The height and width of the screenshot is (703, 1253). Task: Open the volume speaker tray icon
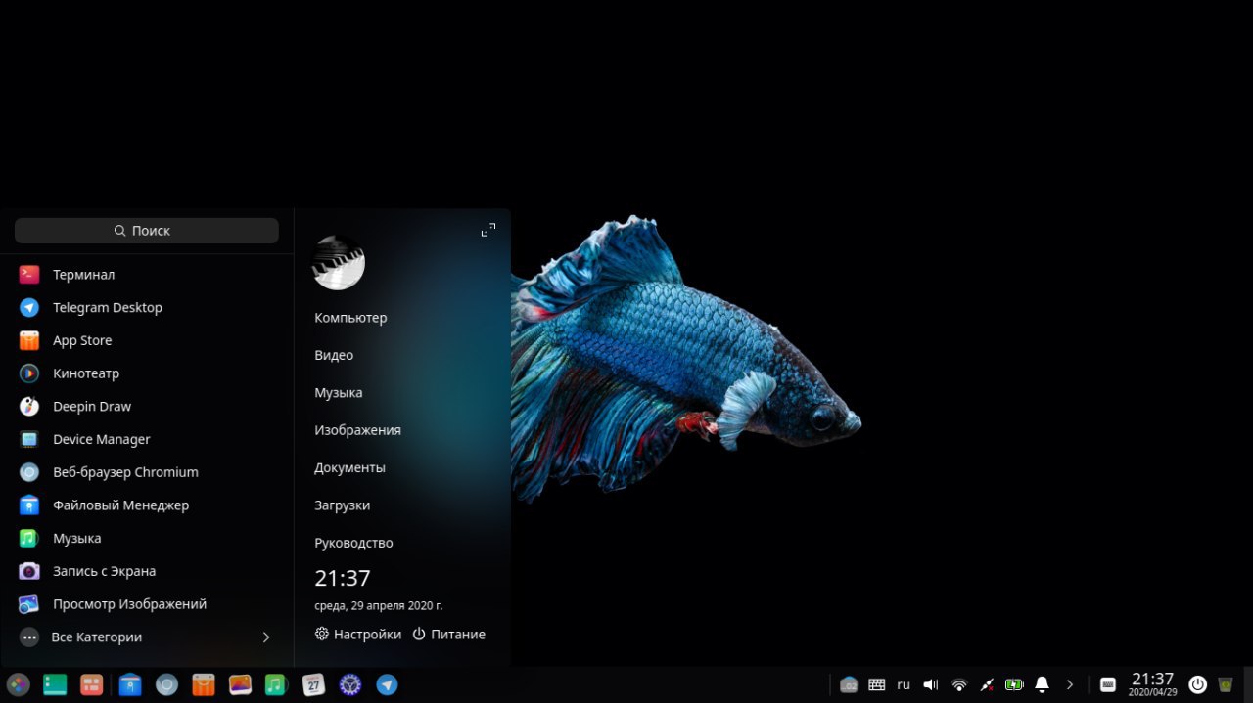(931, 684)
